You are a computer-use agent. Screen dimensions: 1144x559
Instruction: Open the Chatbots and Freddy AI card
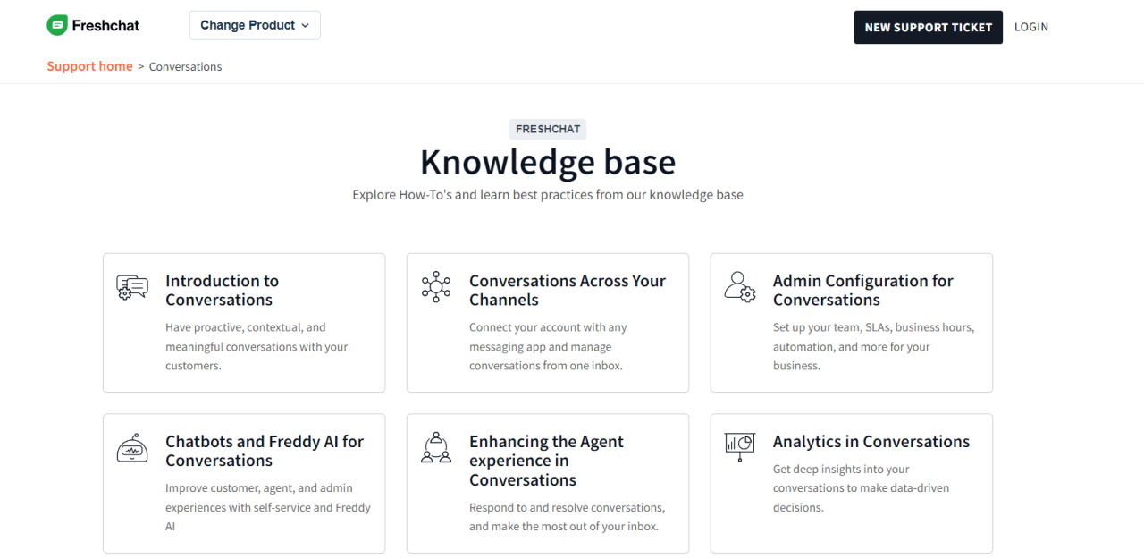point(243,483)
